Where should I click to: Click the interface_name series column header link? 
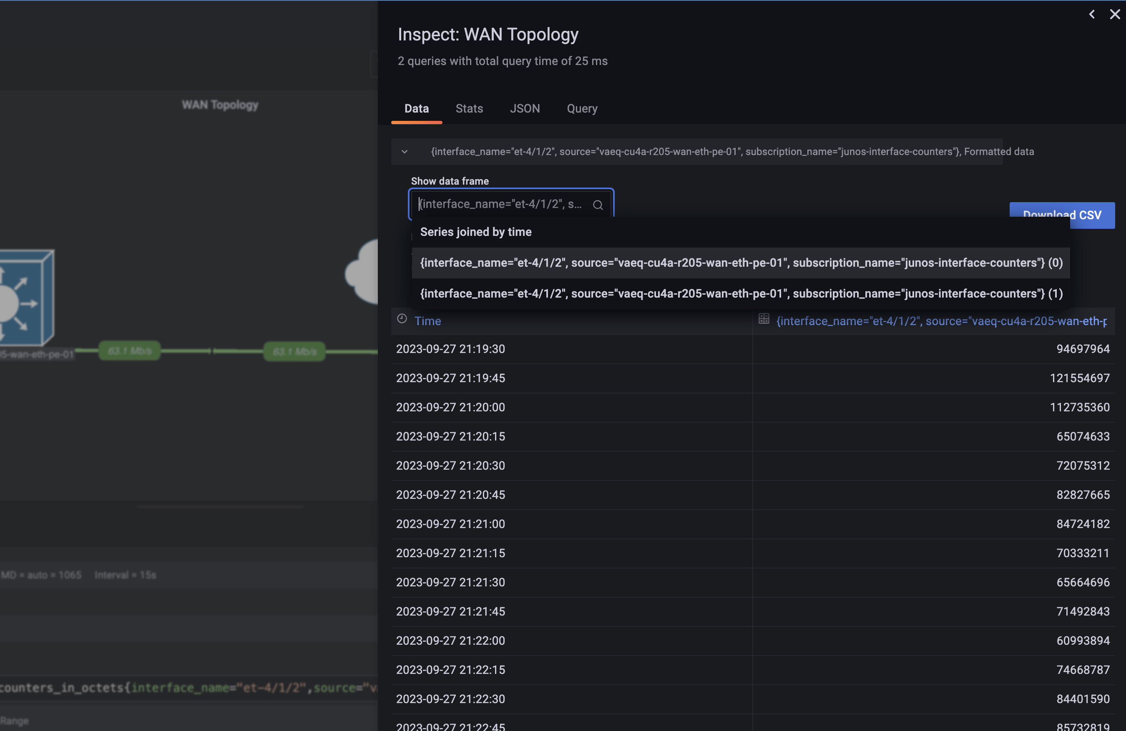[942, 320]
